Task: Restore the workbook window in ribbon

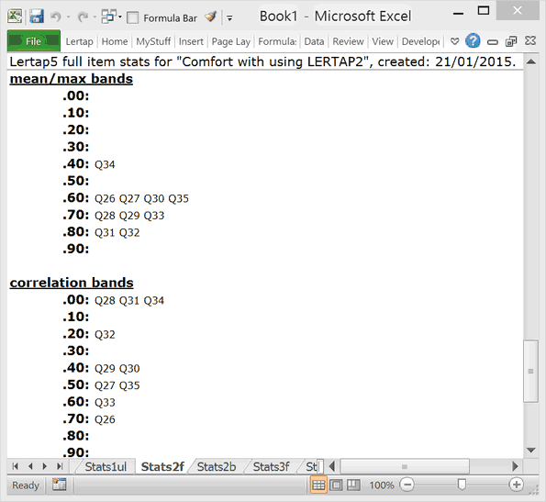Action: click(511, 41)
